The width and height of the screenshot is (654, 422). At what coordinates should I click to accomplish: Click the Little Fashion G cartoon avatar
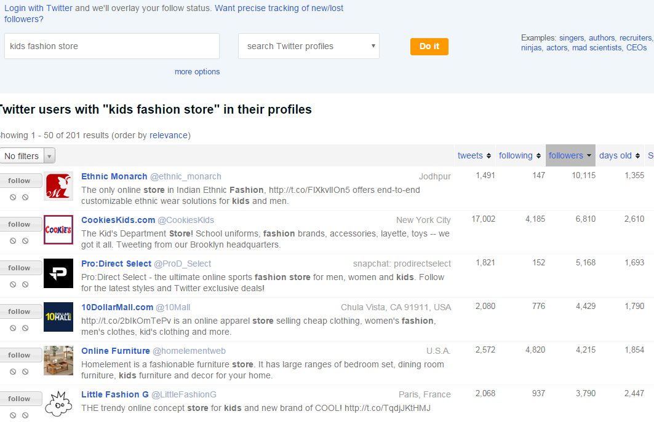click(58, 403)
